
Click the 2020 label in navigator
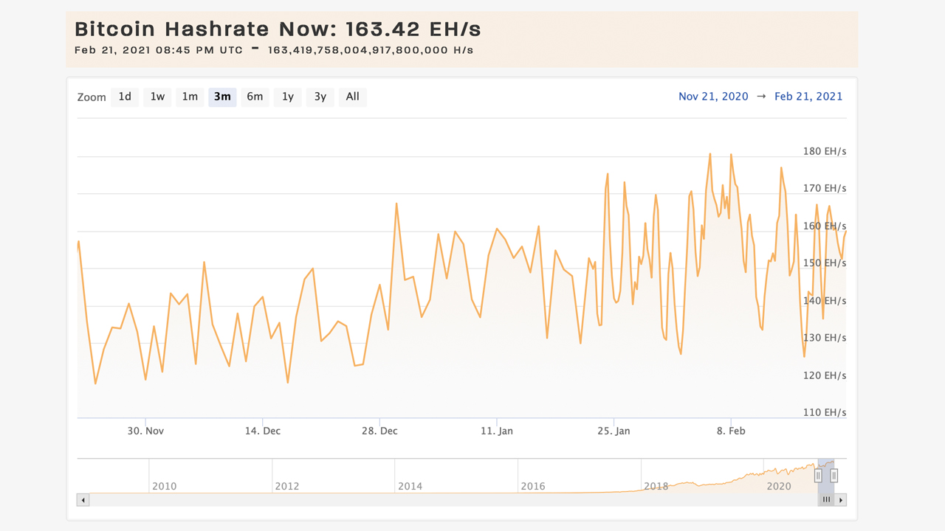click(x=779, y=486)
